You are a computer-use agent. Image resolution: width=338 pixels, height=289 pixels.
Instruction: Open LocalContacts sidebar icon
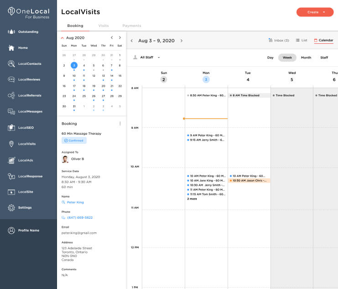tap(11, 63)
